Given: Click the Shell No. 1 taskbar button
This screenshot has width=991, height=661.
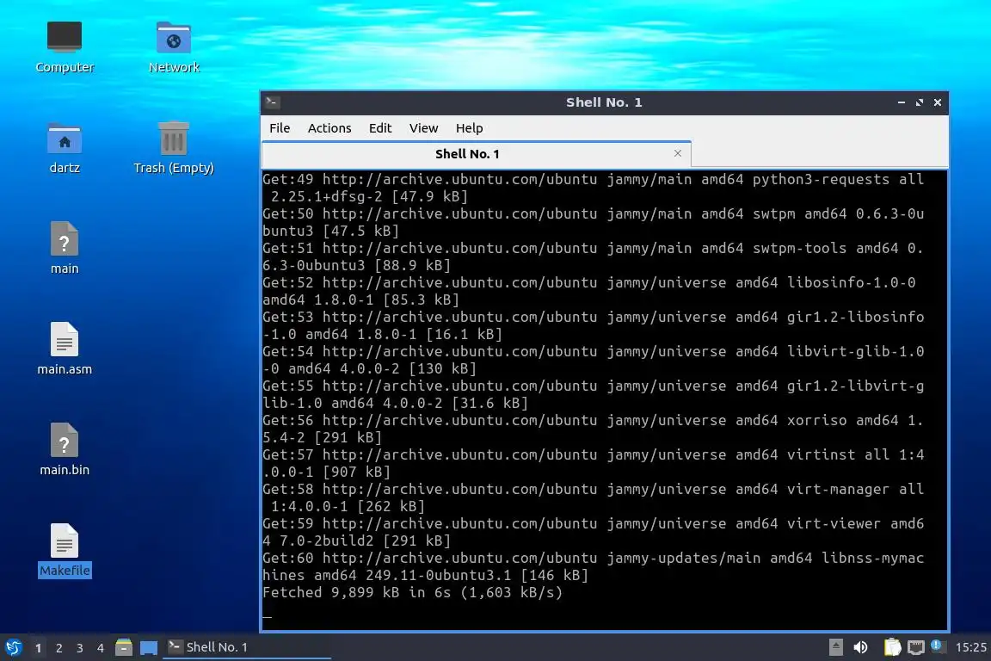Looking at the screenshot, I should click(247, 647).
